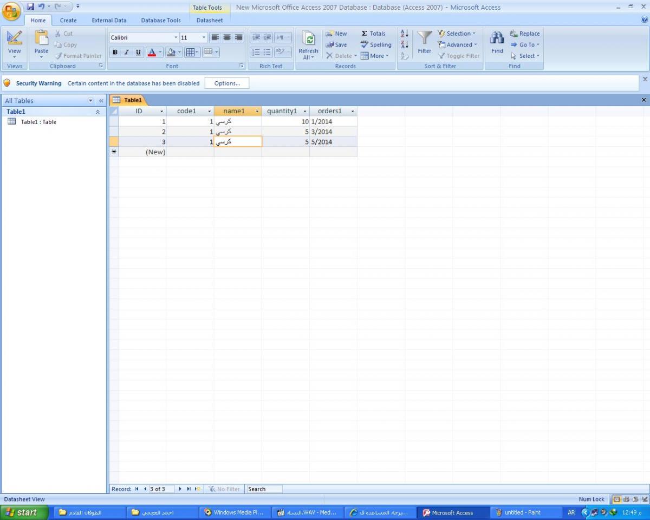Click the record navigator Search box
This screenshot has height=520, width=650.
[x=264, y=489]
